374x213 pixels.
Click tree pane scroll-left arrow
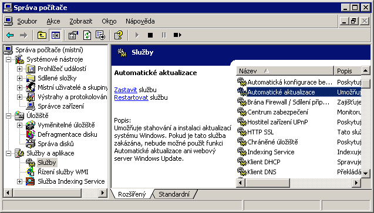point(8,192)
